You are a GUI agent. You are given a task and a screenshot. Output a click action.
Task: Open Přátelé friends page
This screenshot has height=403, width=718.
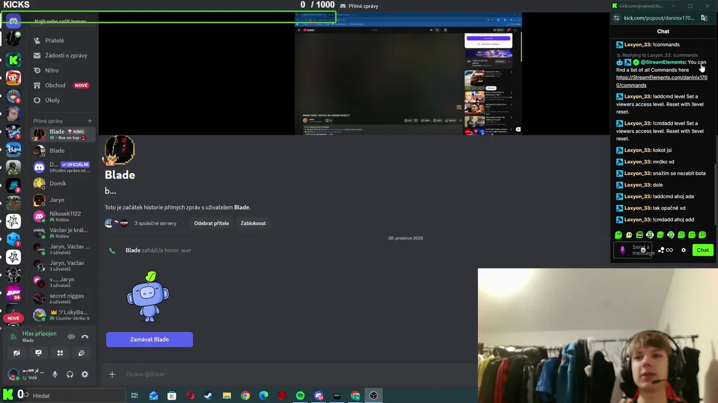pyautogui.click(x=62, y=40)
